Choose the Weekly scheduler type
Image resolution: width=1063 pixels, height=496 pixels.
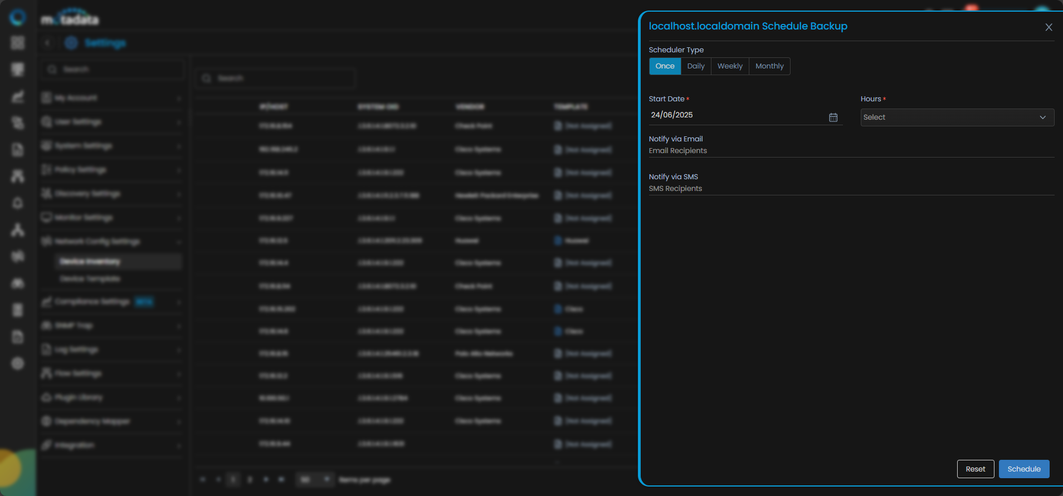pyautogui.click(x=730, y=66)
